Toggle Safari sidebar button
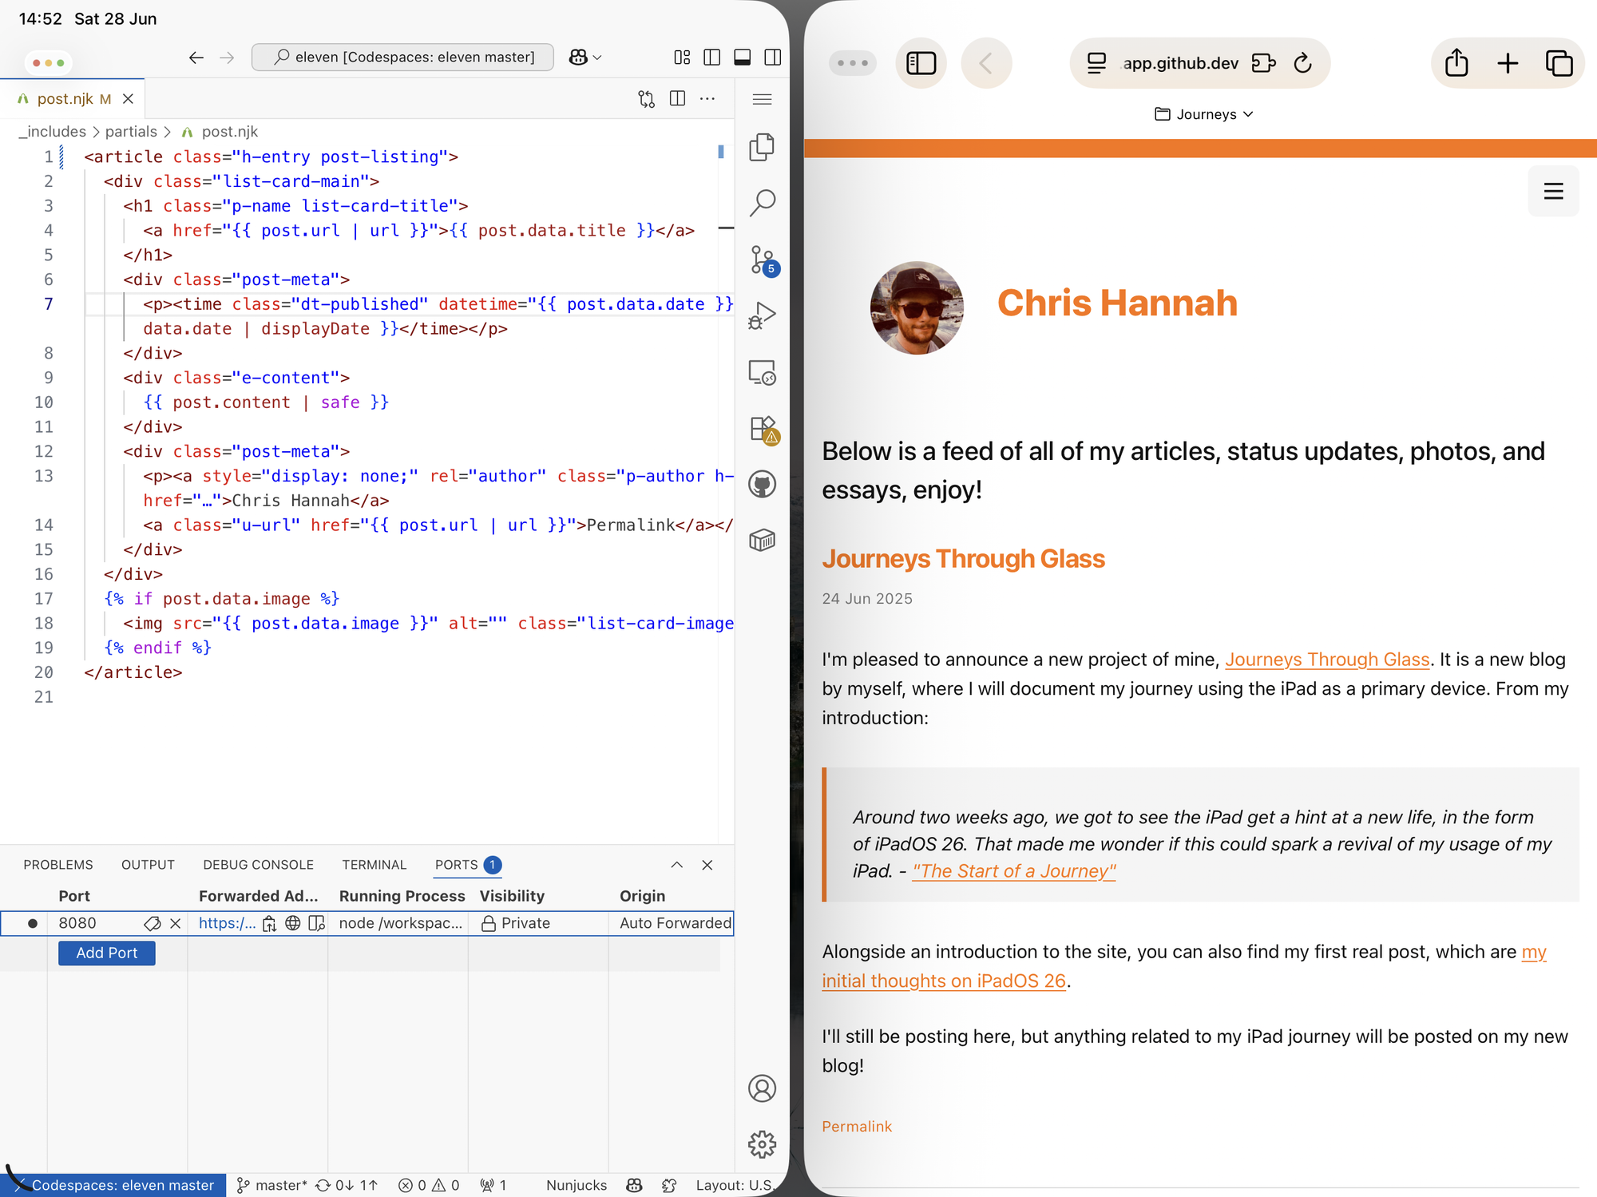Viewport: 1597px width, 1197px height. 921,63
